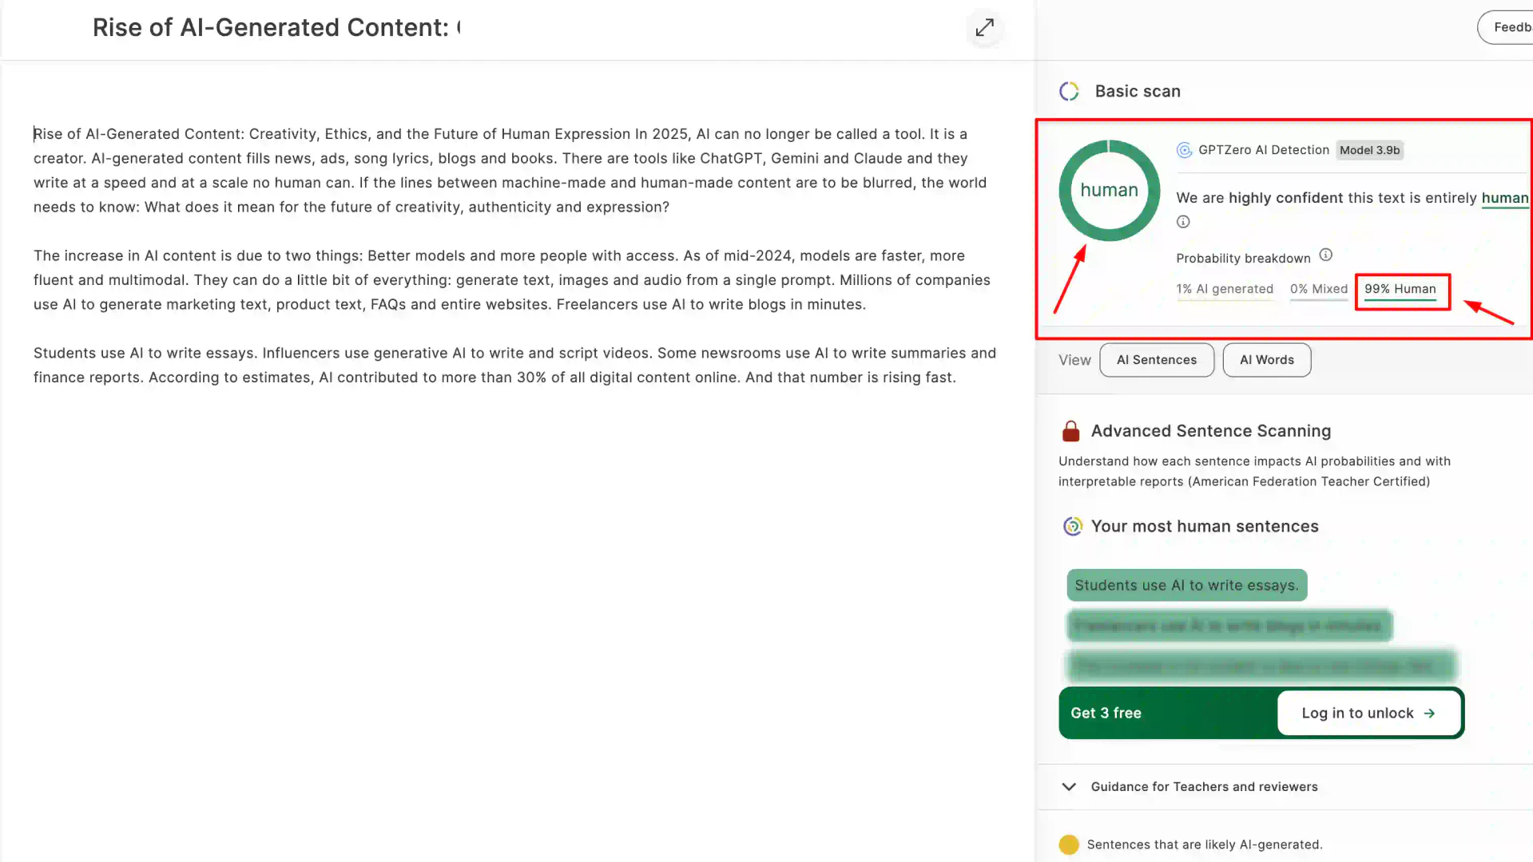The image size is (1533, 862).
Task: Click info icon below confidence statement
Action: [x=1183, y=222]
